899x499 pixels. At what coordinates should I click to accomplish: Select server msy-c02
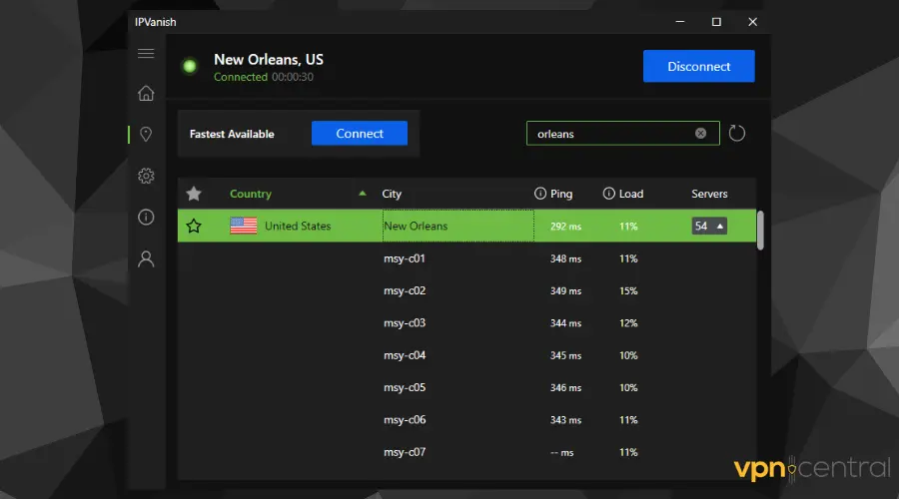pyautogui.click(x=405, y=290)
